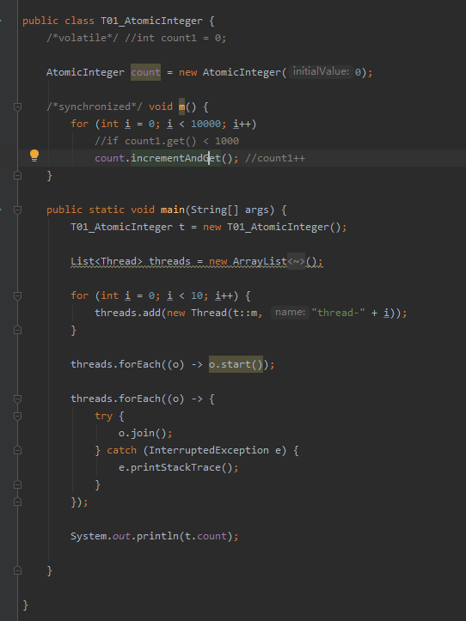466x621 pixels.
Task: Click the initialValue: parameter hint
Action: (x=321, y=71)
